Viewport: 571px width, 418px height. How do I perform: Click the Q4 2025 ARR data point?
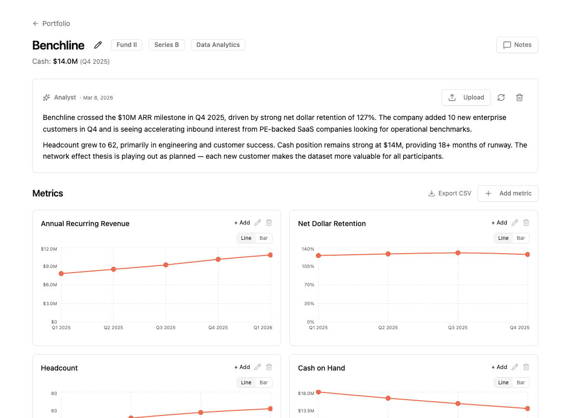218,259
